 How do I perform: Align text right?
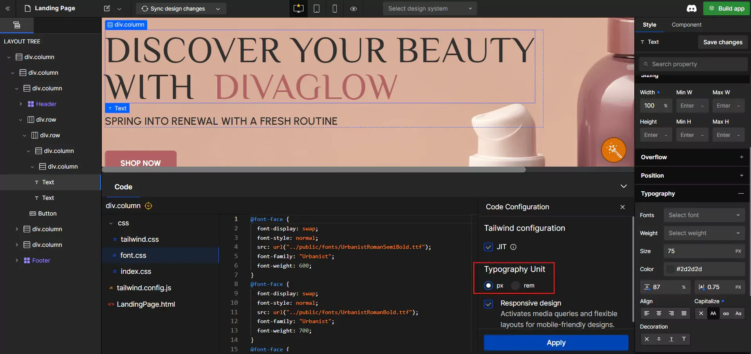pyautogui.click(x=672, y=313)
